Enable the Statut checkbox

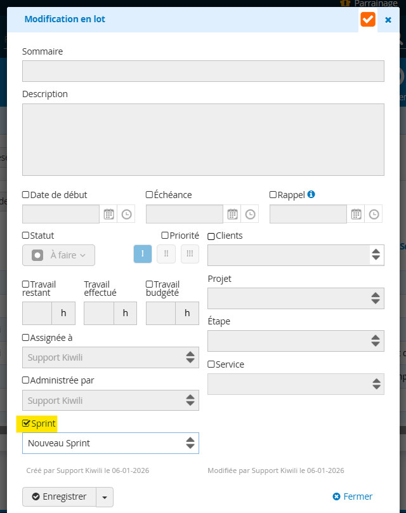[26, 236]
